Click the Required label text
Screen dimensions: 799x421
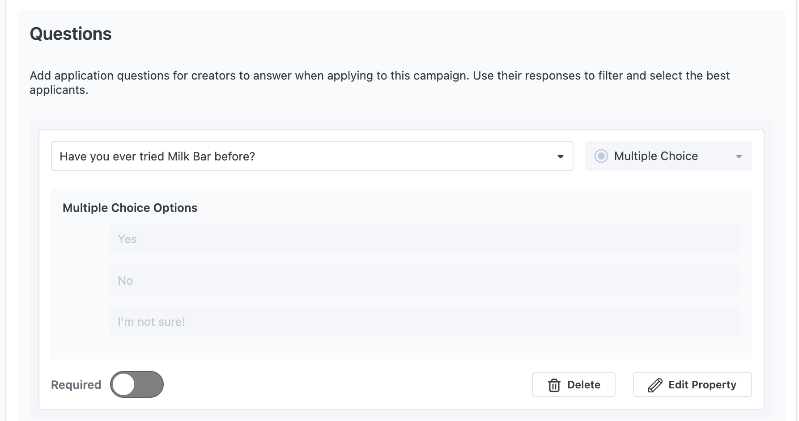[76, 385]
